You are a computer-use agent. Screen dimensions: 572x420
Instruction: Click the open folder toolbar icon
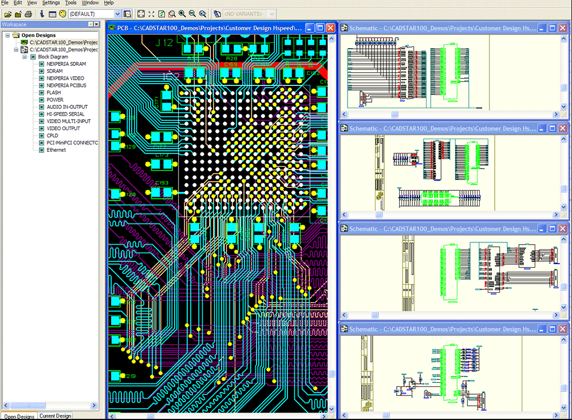pos(7,14)
